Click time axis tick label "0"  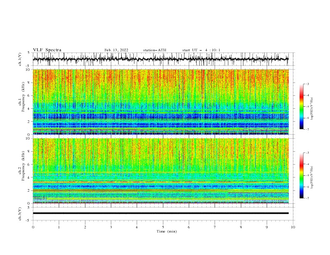pyautogui.click(x=33, y=227)
